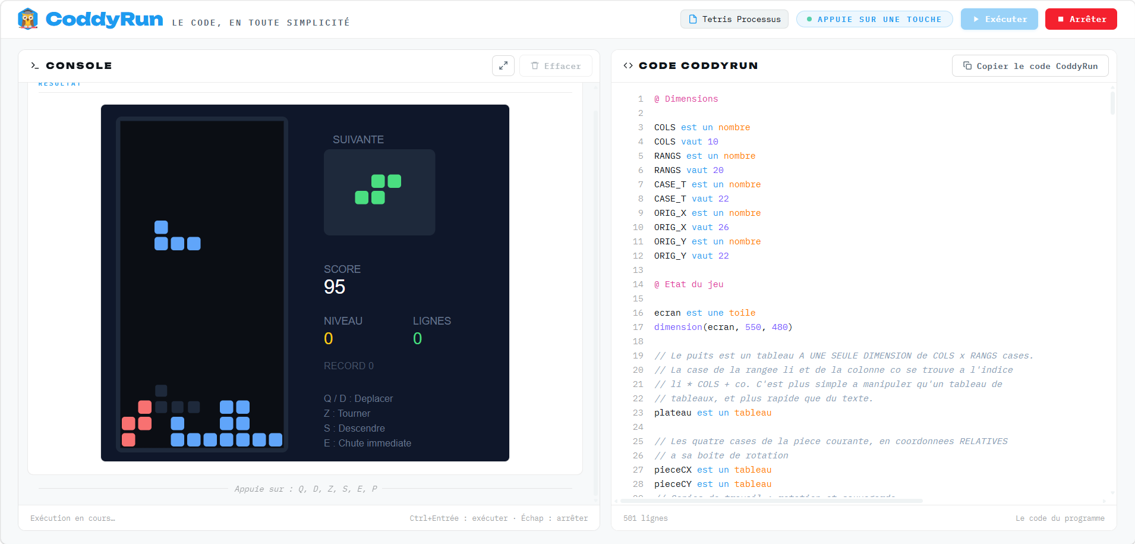Click line number 17 in the gutter
The height and width of the screenshot is (544, 1135).
[x=638, y=327]
